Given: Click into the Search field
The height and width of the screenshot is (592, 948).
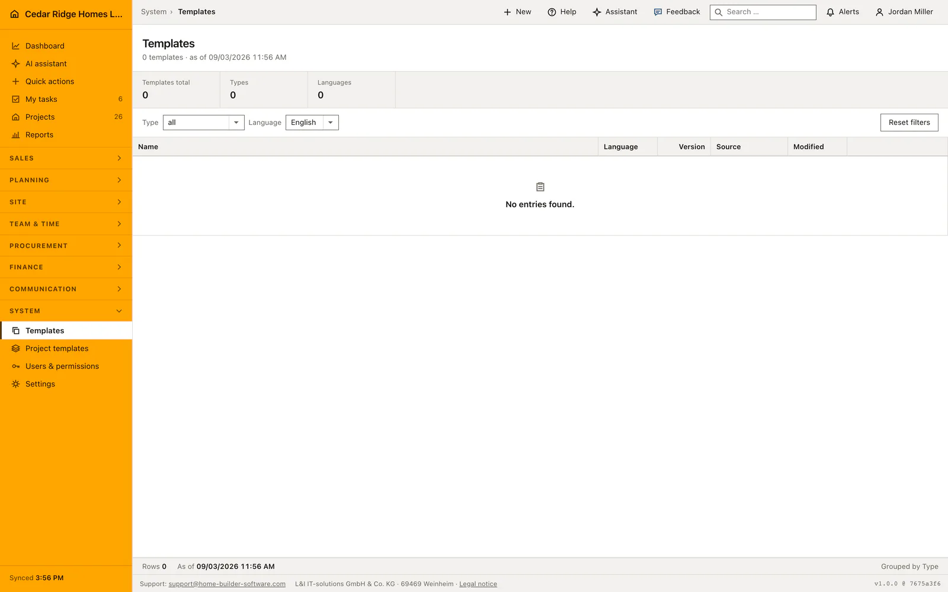Looking at the screenshot, I should pyautogui.click(x=763, y=12).
